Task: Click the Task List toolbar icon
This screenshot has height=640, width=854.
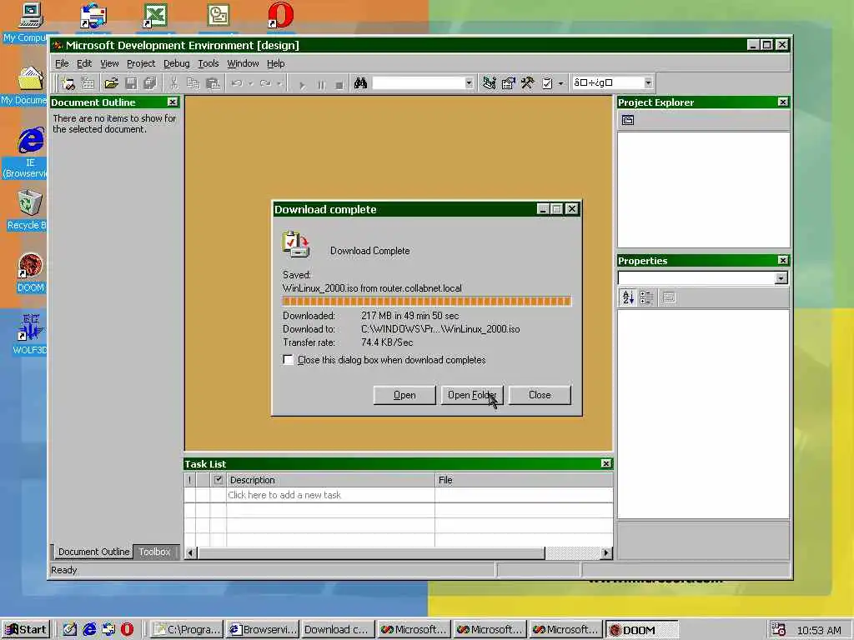Action: coord(547,83)
